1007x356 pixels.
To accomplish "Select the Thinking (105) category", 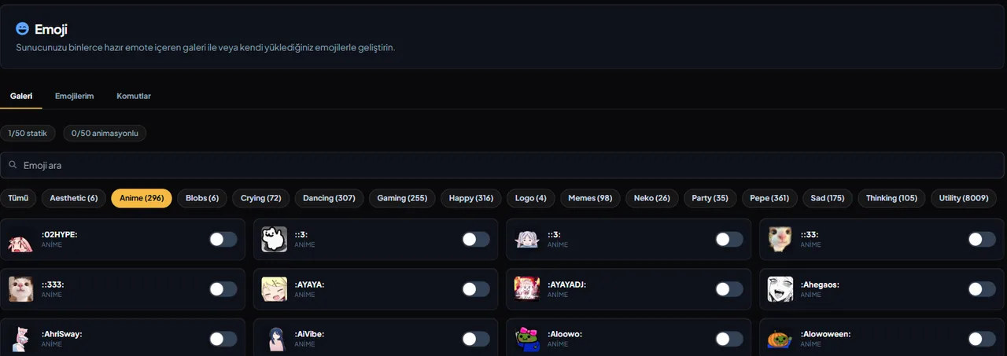I will pos(891,198).
